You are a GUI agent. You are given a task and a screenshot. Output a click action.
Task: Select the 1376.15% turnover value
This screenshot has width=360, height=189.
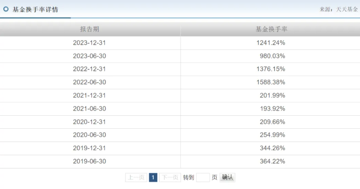coord(271,69)
